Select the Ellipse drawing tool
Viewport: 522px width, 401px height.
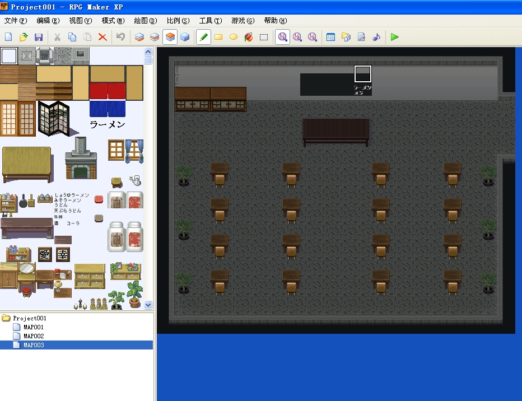pyautogui.click(x=234, y=37)
